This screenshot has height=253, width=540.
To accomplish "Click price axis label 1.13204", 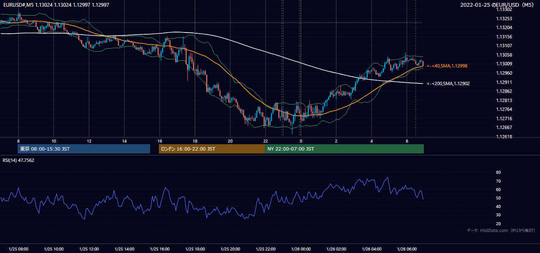I will [x=504, y=27].
